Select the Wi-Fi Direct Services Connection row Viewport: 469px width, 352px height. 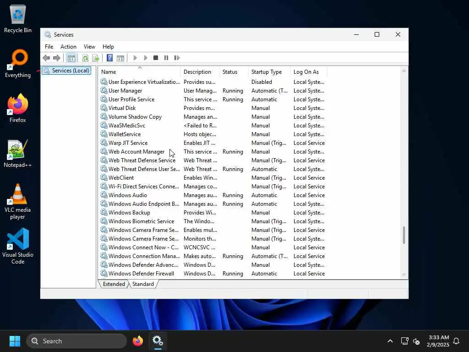click(x=213, y=187)
